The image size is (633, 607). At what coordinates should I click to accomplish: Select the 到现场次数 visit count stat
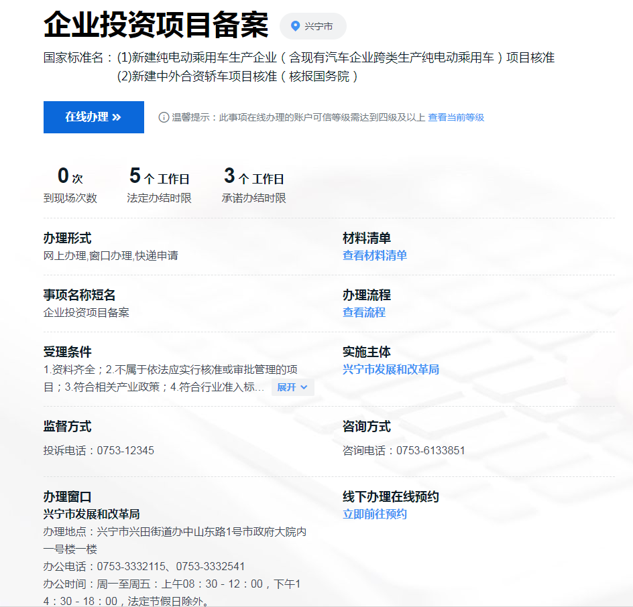[x=70, y=185]
